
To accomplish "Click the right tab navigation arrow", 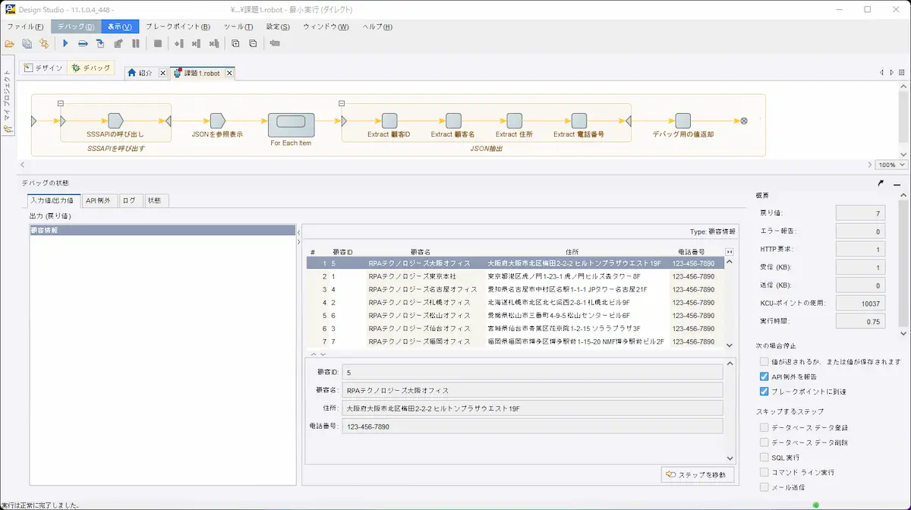I will pos(891,73).
